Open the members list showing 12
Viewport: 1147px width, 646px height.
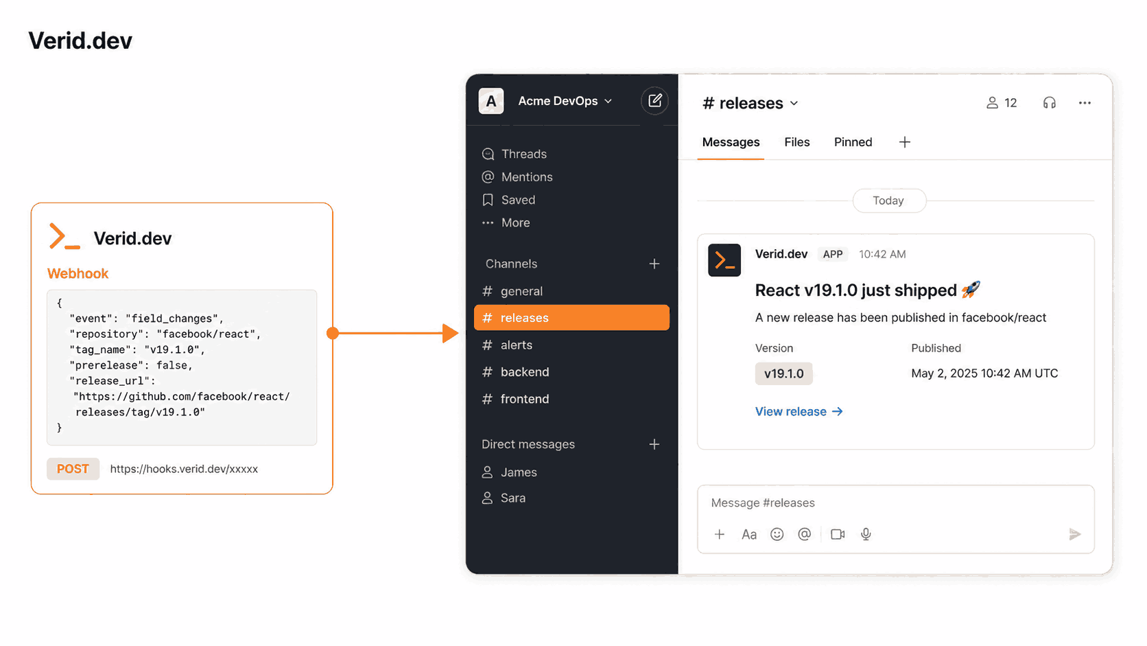(x=1002, y=103)
